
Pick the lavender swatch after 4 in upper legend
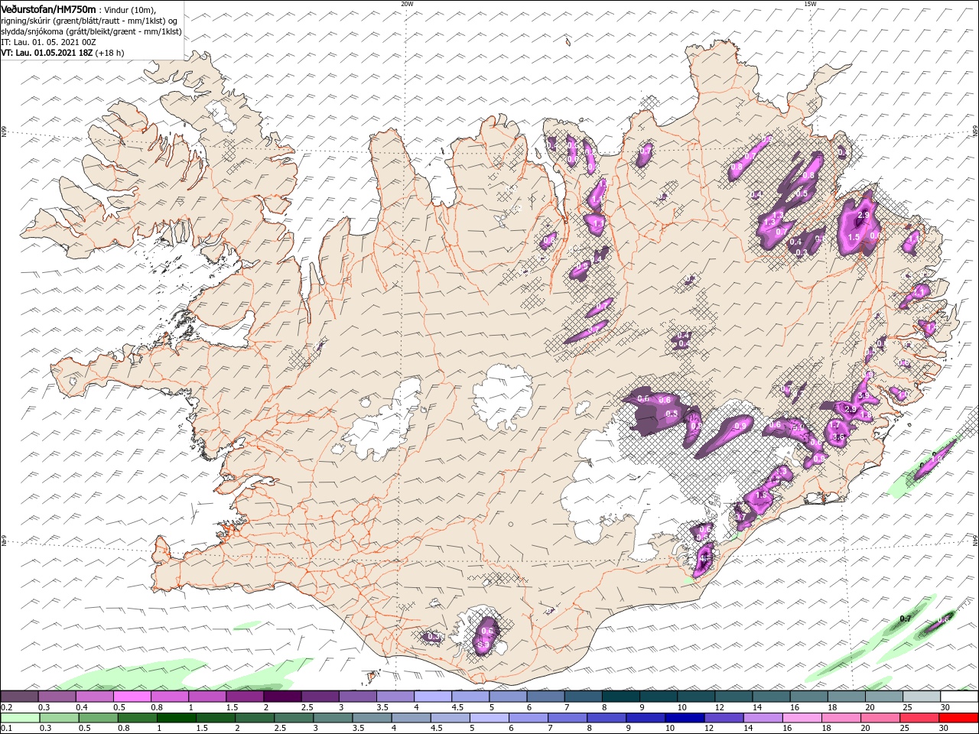click(433, 697)
